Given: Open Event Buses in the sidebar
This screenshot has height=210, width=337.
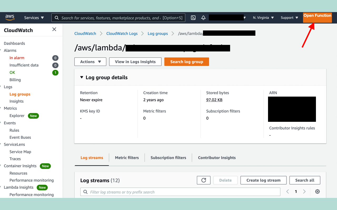Looking at the screenshot, I should pos(20,137).
